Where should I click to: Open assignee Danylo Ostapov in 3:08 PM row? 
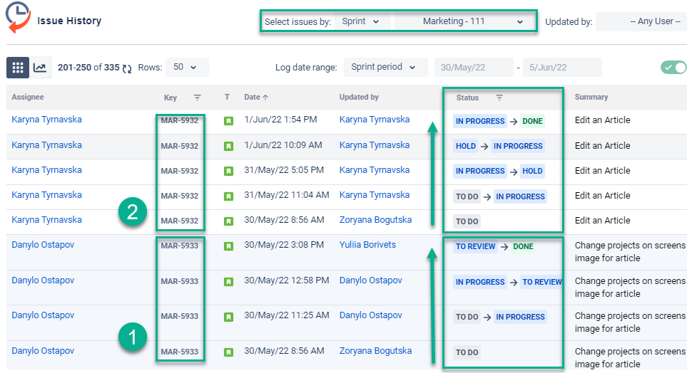(x=43, y=244)
